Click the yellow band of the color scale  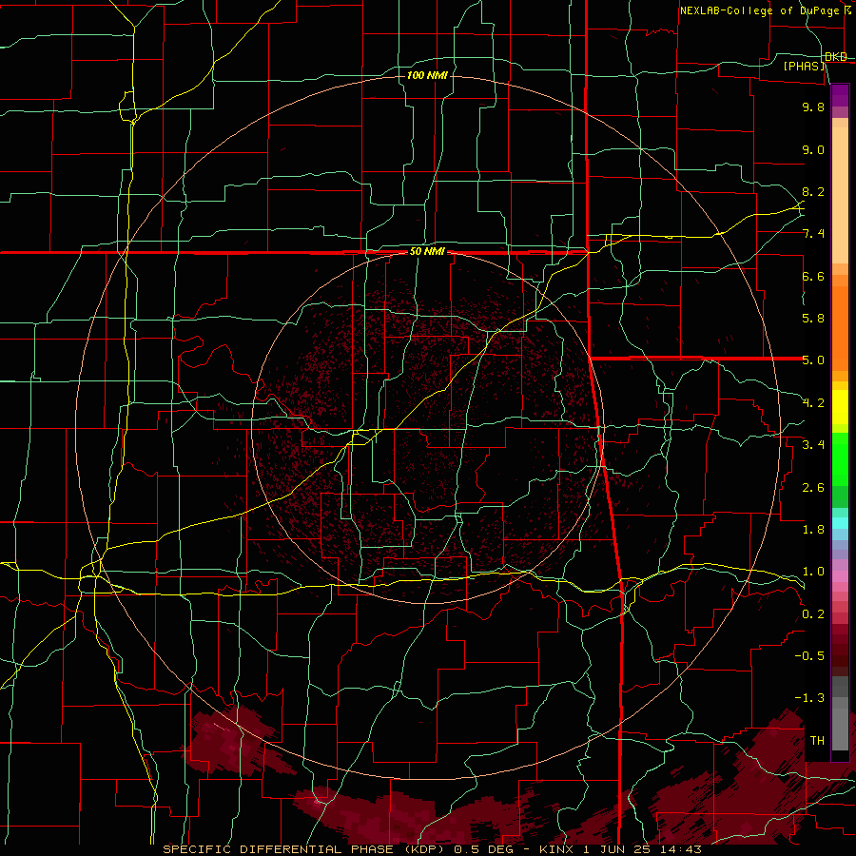840,407
